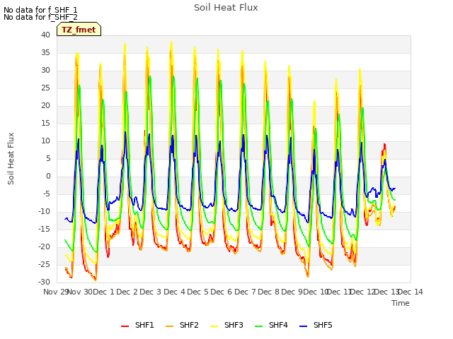Click the 'No data for f_SHF_1' message

point(40,10)
